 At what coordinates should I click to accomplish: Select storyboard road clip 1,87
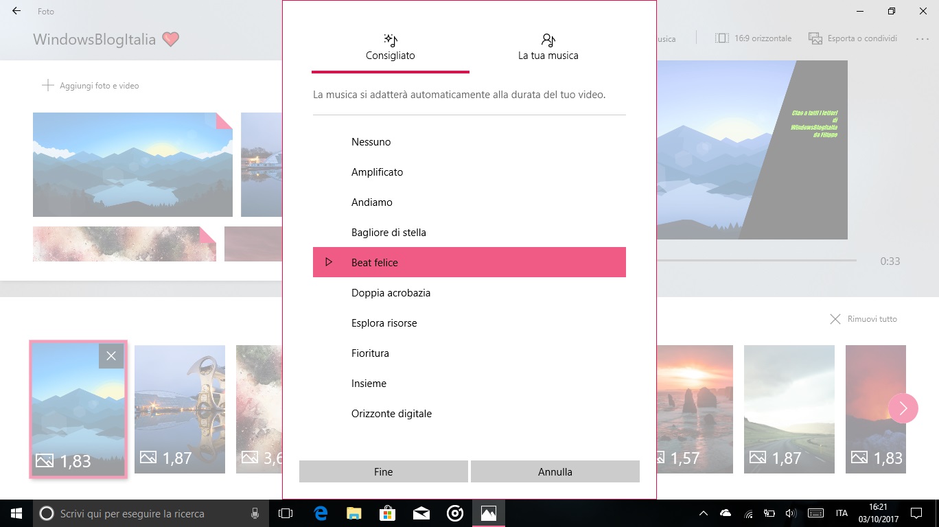tap(789, 409)
